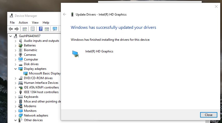
Task: Click the Batteries category icon
Action: click(x=21, y=45)
